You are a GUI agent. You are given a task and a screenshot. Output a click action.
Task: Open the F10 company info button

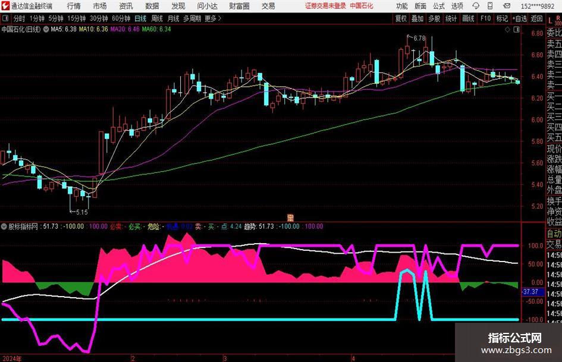[486, 18]
